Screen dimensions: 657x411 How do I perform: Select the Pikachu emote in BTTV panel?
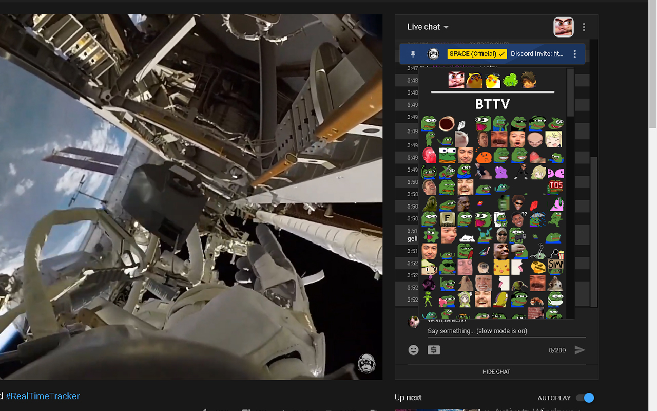[x=501, y=267]
